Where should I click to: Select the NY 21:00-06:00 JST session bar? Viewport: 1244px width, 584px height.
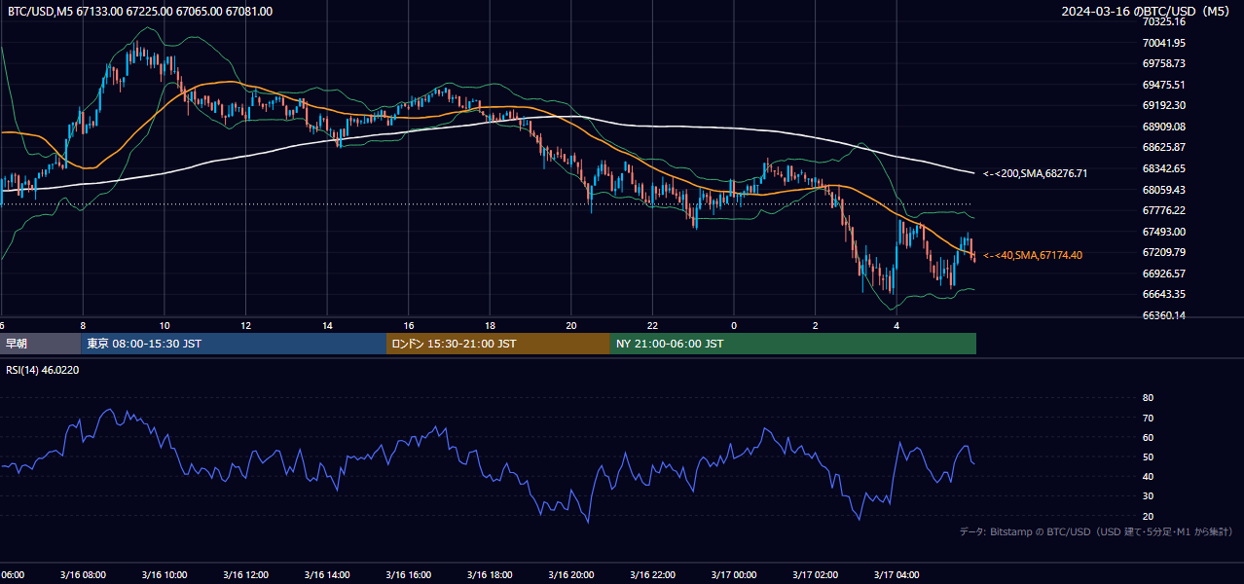pos(793,344)
